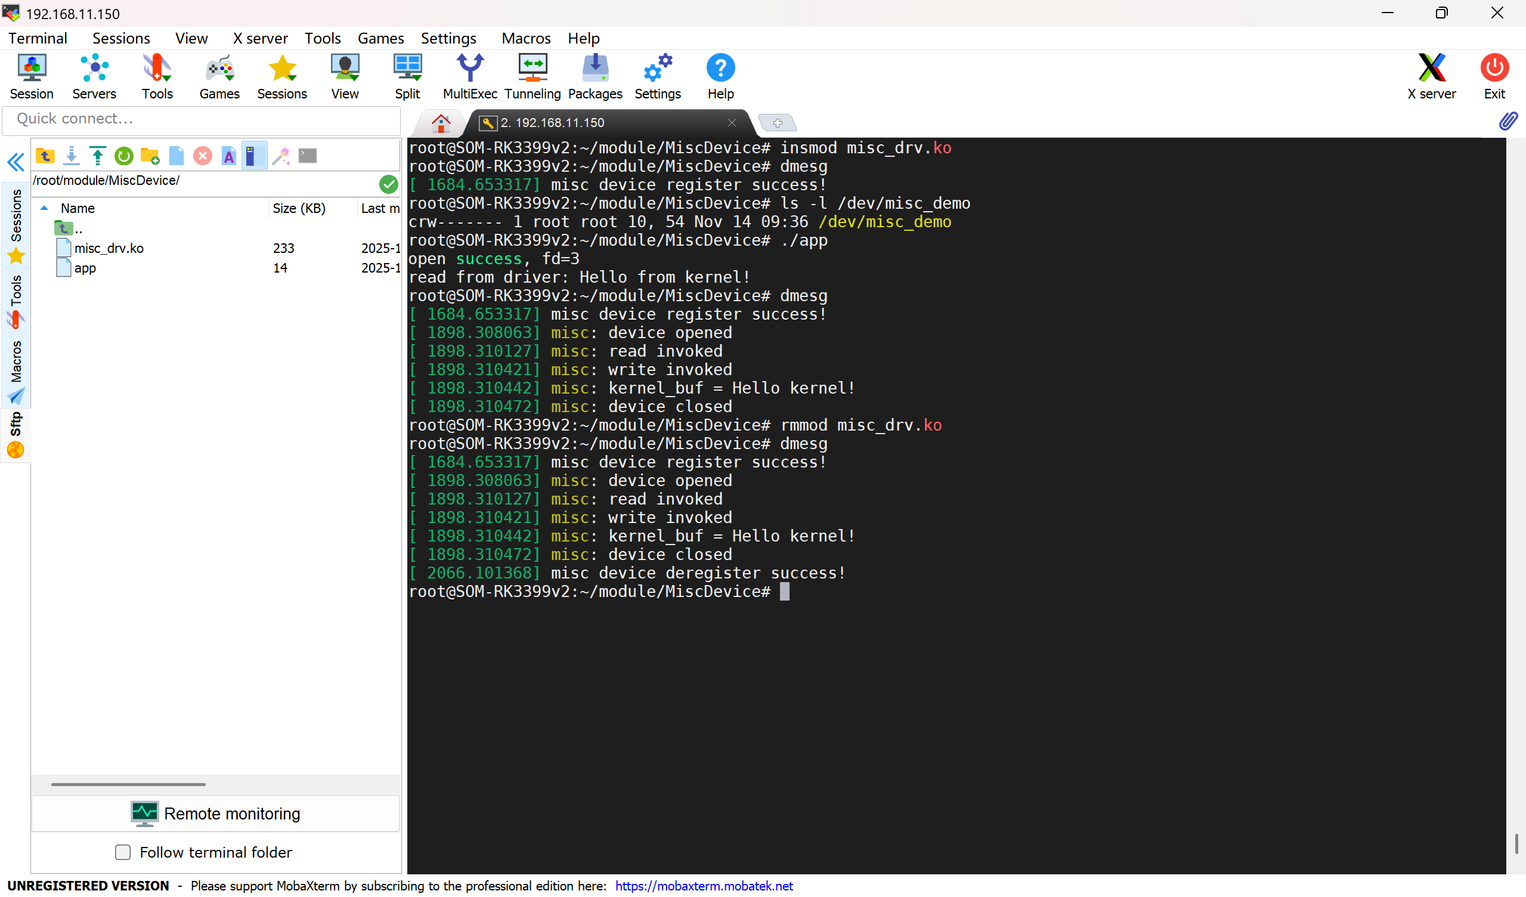This screenshot has width=1526, height=897.
Task: Click the red delete file icon
Action: click(202, 156)
